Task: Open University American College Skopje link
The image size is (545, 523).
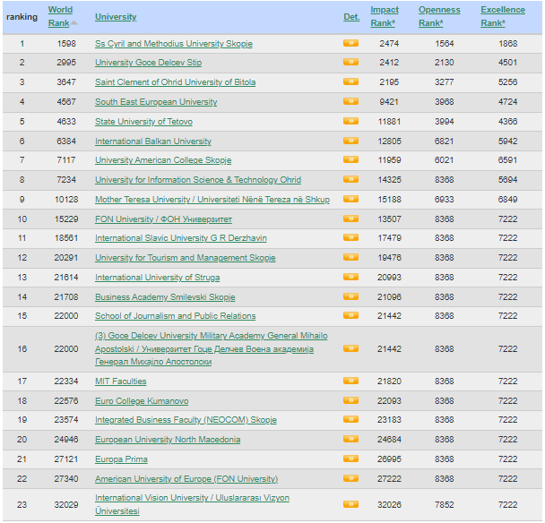Action: 163,160
